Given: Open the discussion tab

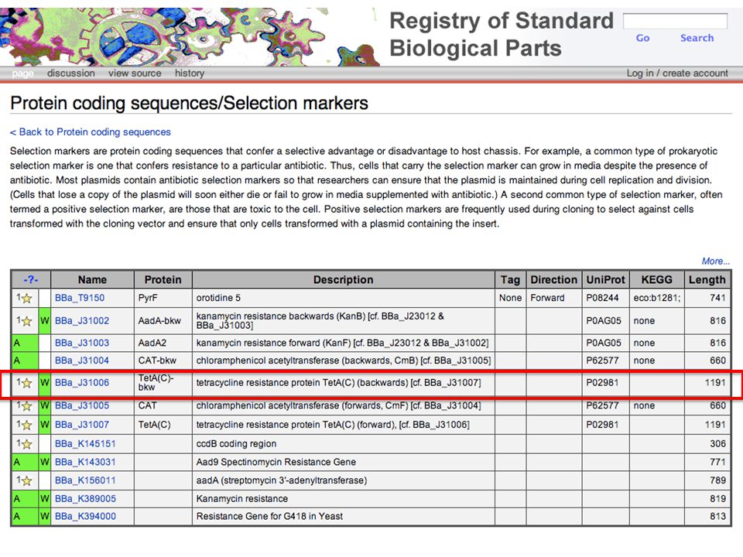Looking at the screenshot, I should click(71, 73).
